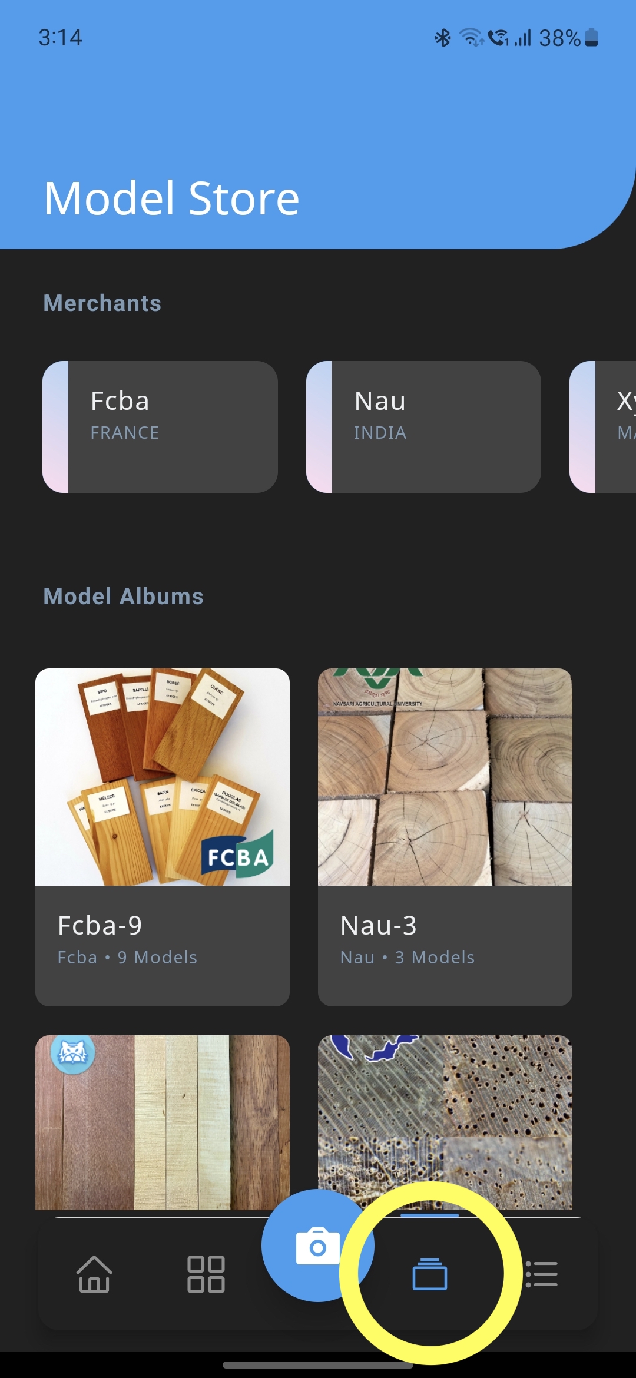Tap the Fcba-9 album title
636x1378 pixels.
[100, 925]
